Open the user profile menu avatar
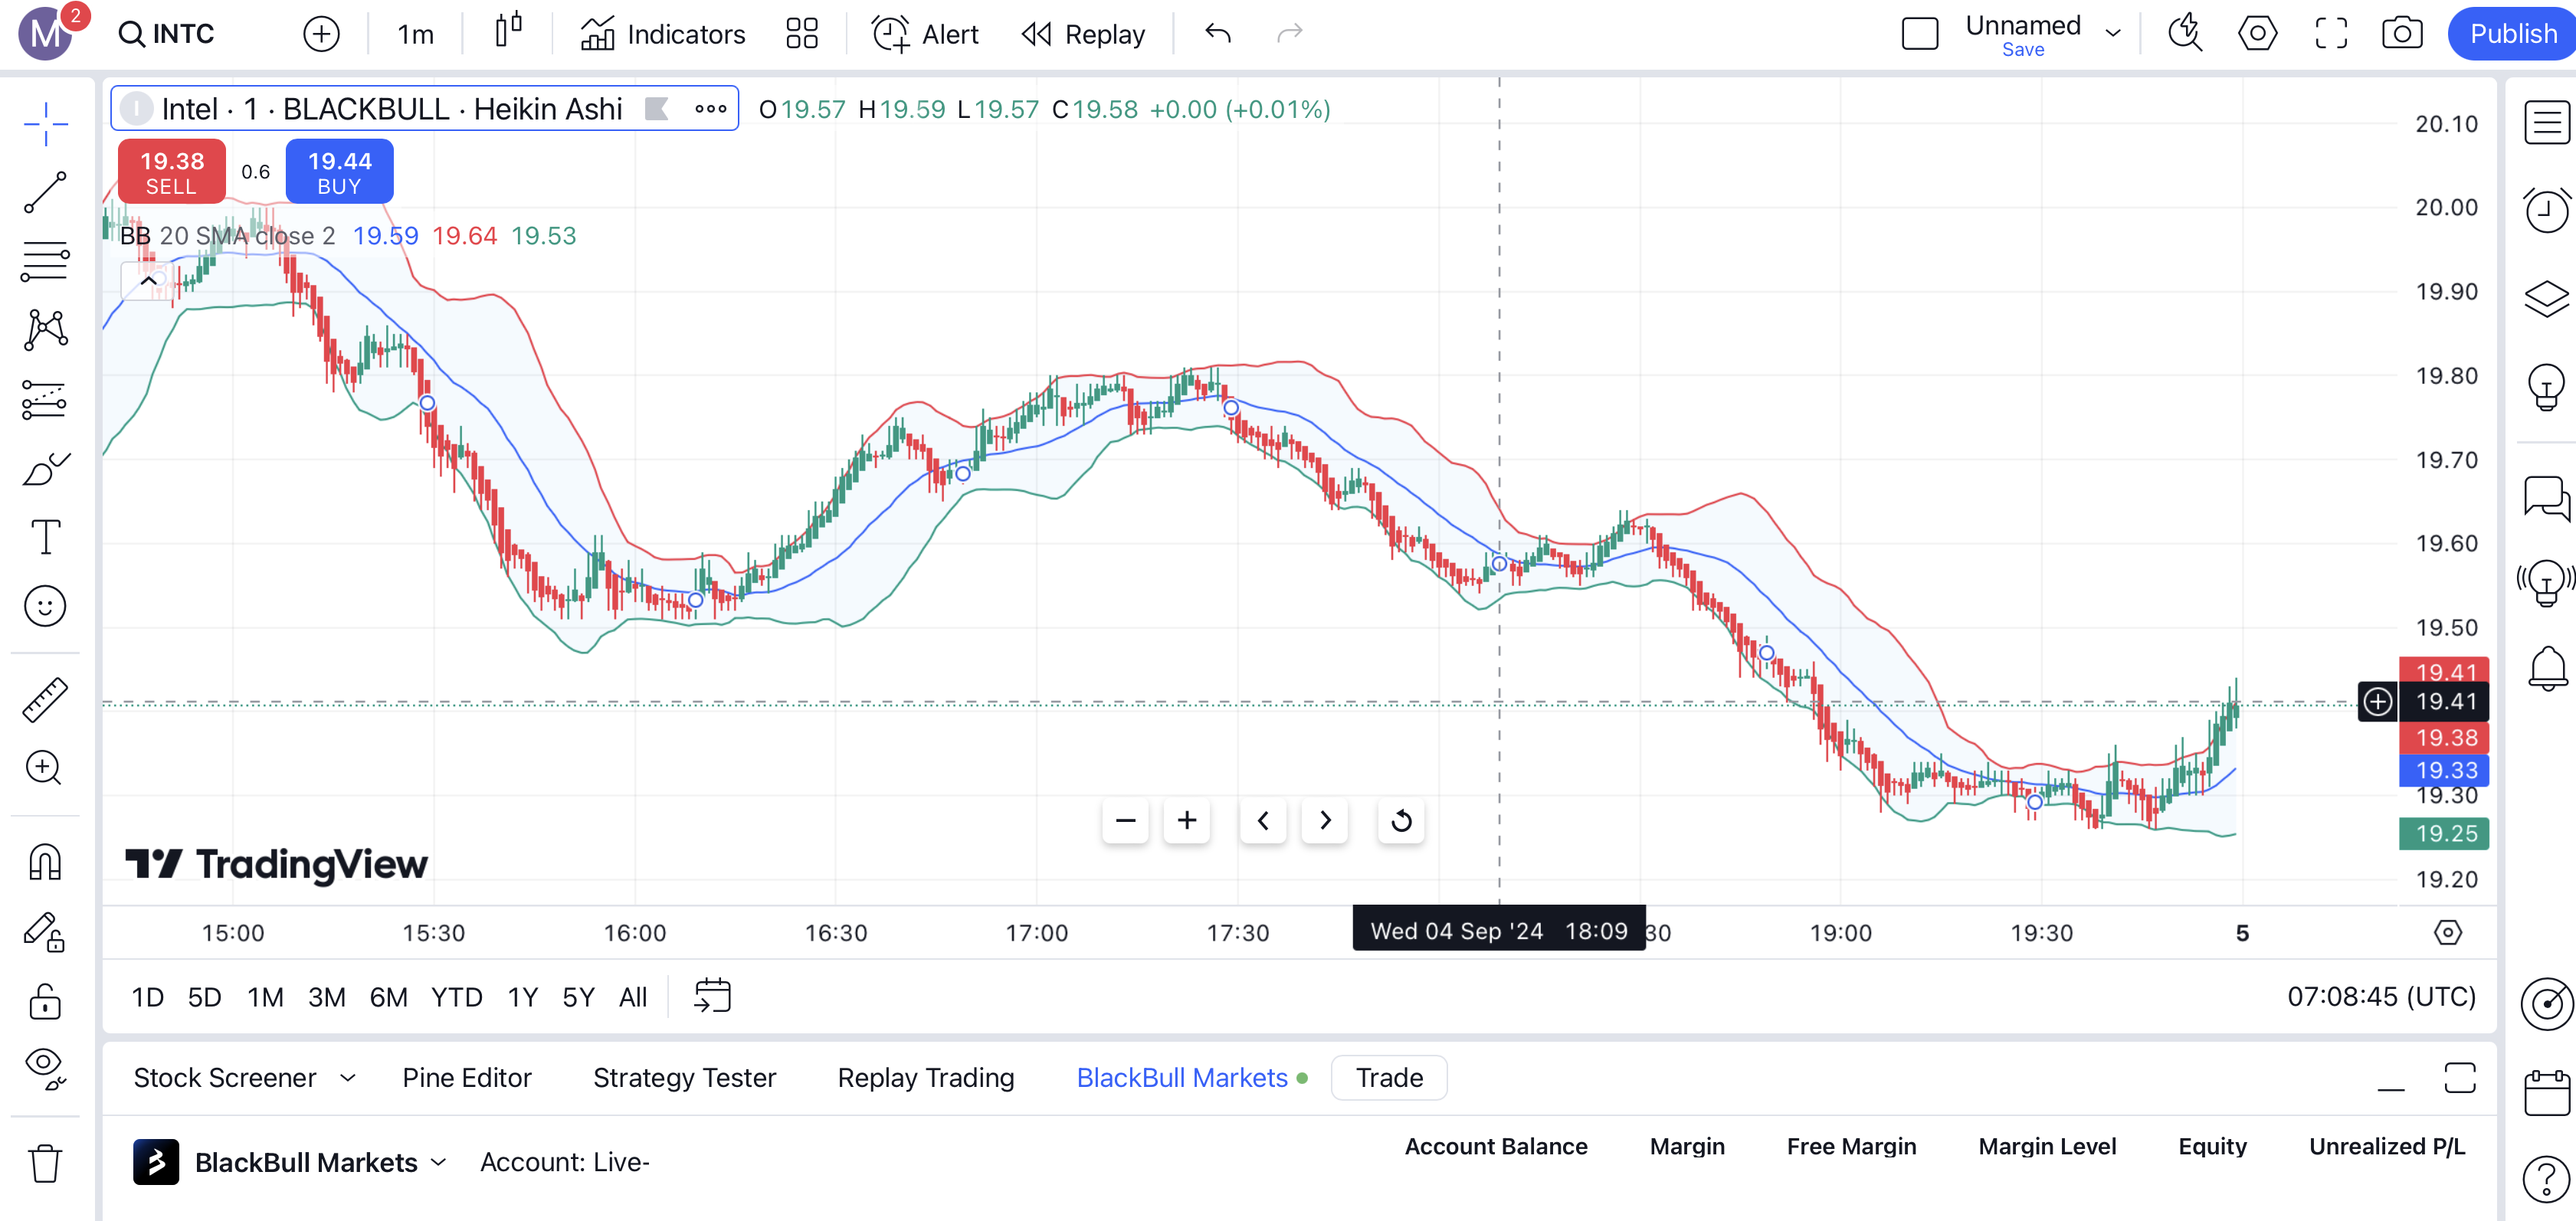The image size is (2576, 1221). 45,34
